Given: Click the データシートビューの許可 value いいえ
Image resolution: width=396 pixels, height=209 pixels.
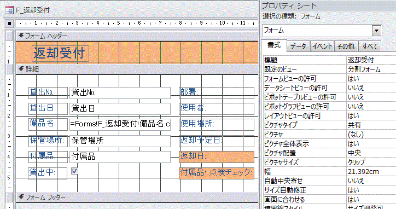Looking at the screenshot, I should (371, 88).
